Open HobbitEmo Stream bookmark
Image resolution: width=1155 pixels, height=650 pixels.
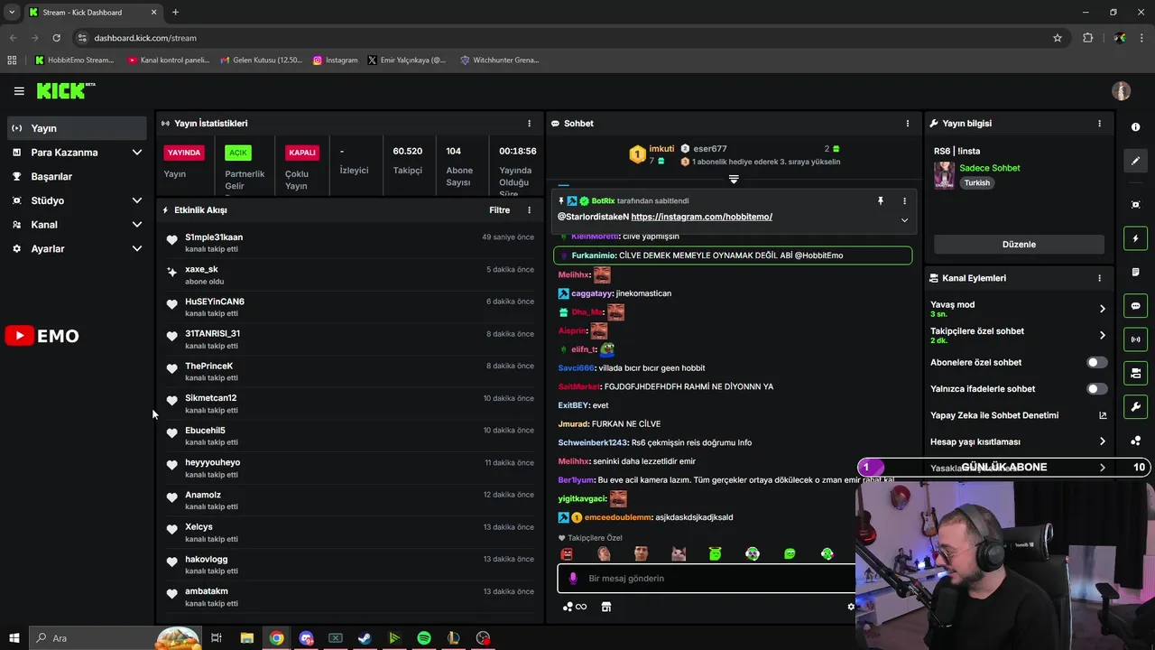[74, 60]
